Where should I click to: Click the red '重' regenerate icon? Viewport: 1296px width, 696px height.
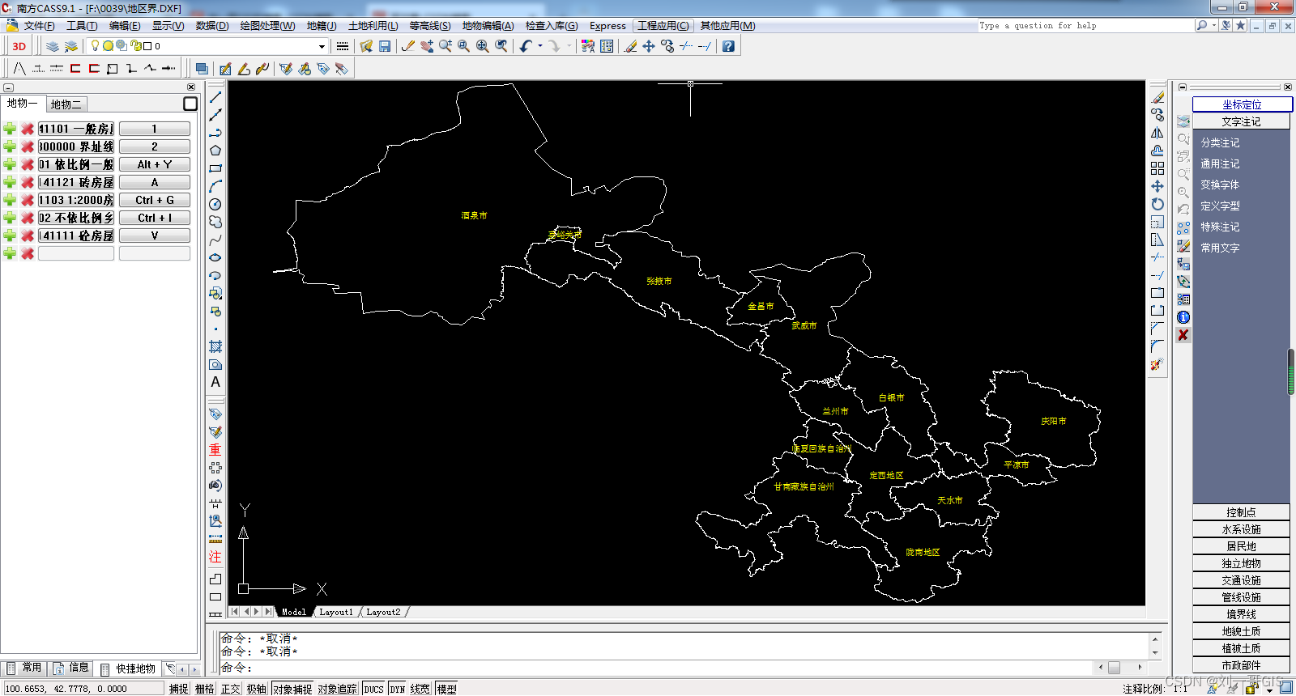(215, 450)
